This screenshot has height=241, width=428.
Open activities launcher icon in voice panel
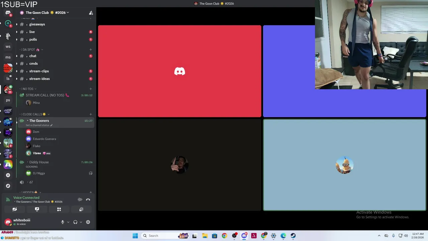coord(59,209)
